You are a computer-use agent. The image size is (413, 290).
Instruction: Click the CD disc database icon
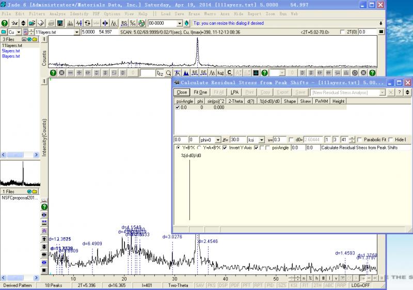(x=141, y=23)
